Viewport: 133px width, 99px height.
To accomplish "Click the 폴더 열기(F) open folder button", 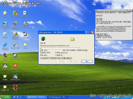I will (x=74, y=61).
